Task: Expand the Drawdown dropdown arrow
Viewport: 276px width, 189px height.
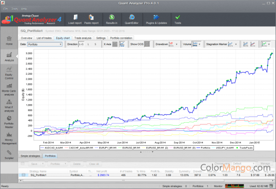Action: pyautogui.click(x=177, y=44)
